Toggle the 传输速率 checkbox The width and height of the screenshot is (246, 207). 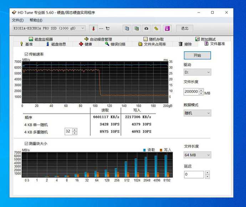(x=26, y=54)
